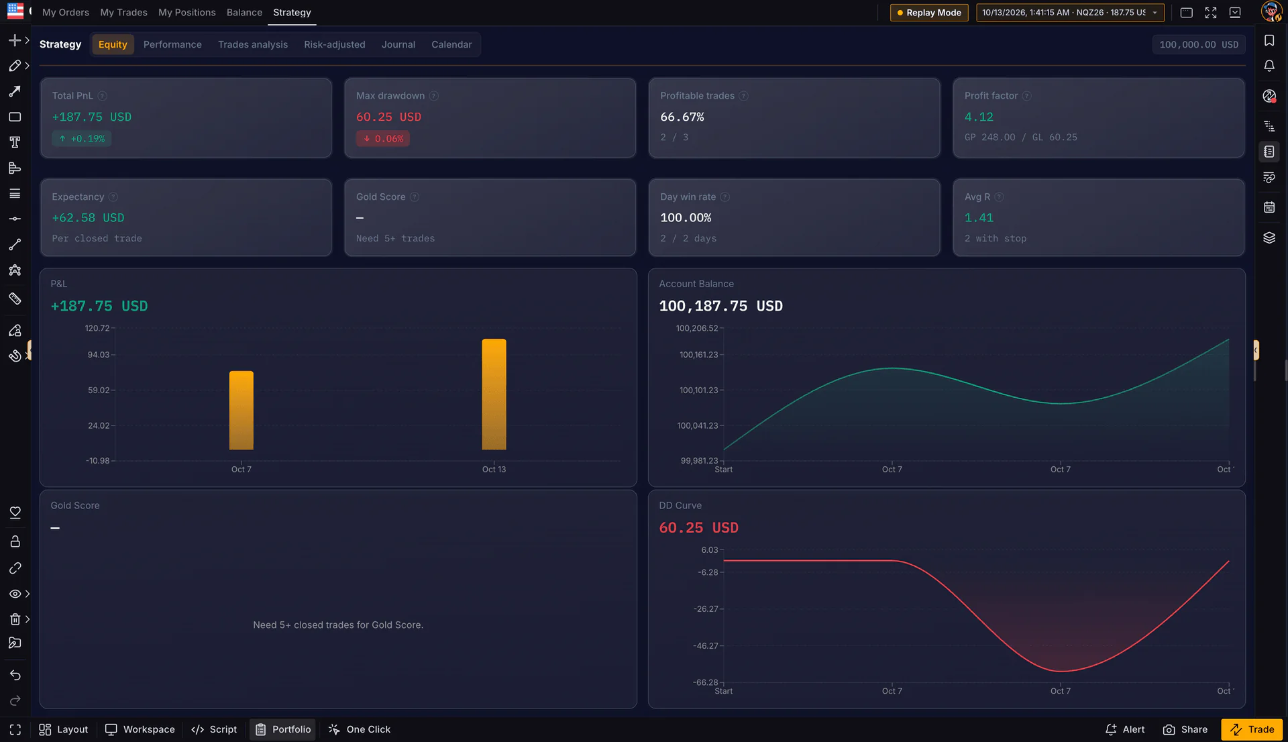Pick the pencil drawing tool
This screenshot has width=1288, height=742.
pyautogui.click(x=14, y=66)
